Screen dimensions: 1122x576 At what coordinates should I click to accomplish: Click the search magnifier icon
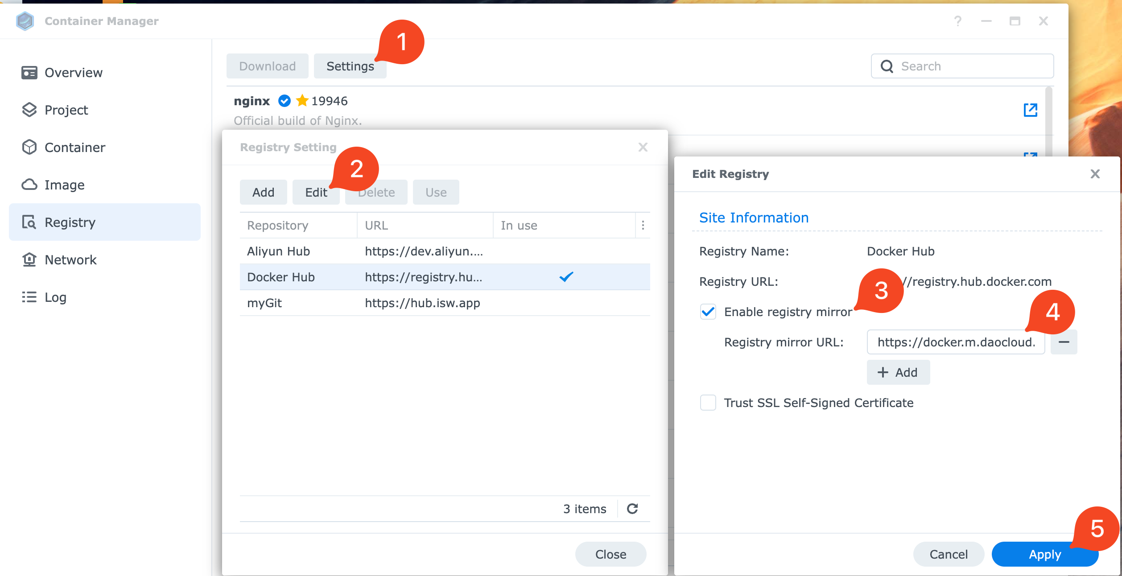click(887, 66)
